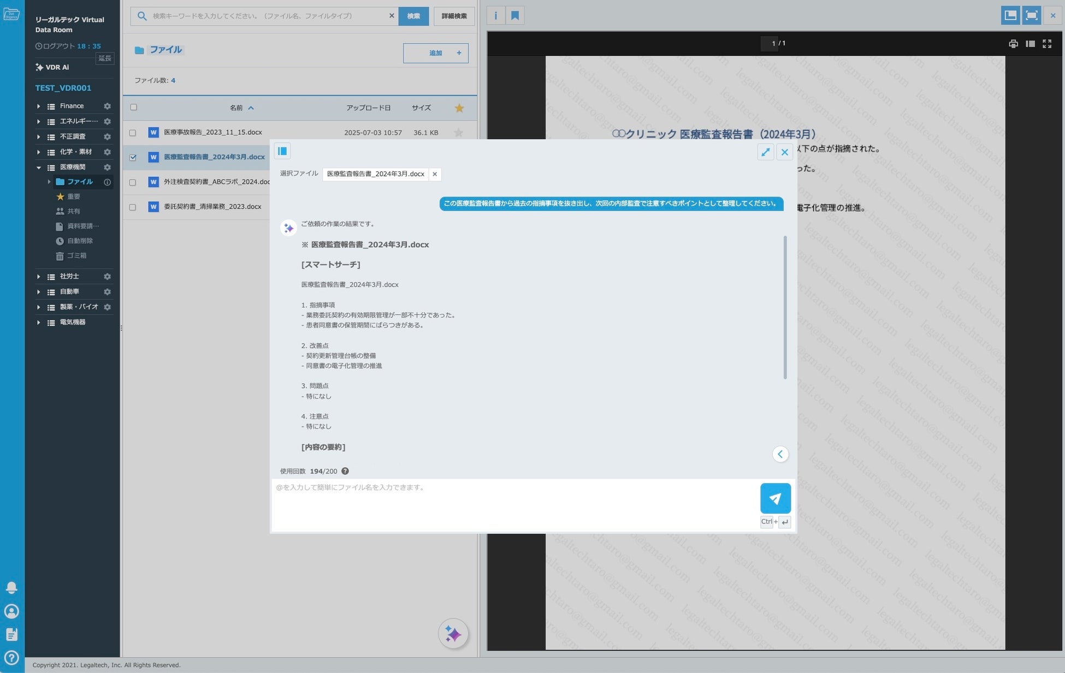Collapse the 医療機関 tree node
The height and width of the screenshot is (673, 1065).
coord(38,168)
